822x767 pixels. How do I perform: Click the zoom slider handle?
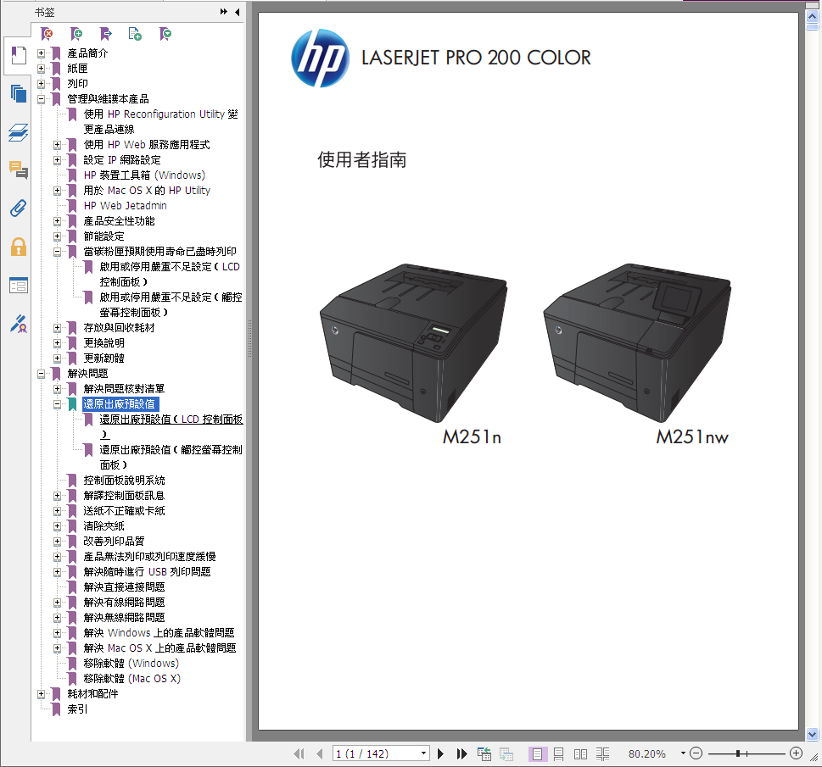(x=738, y=753)
